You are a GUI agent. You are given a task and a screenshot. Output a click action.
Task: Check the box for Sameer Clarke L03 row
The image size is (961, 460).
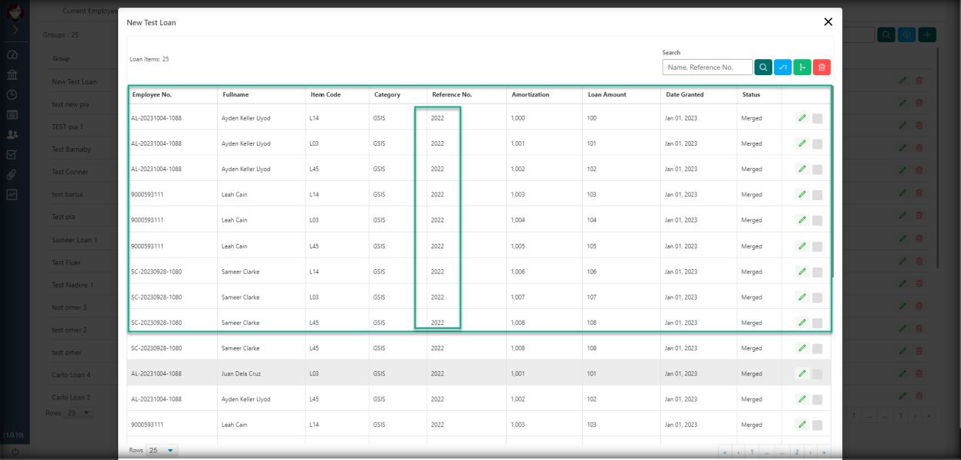click(x=818, y=297)
